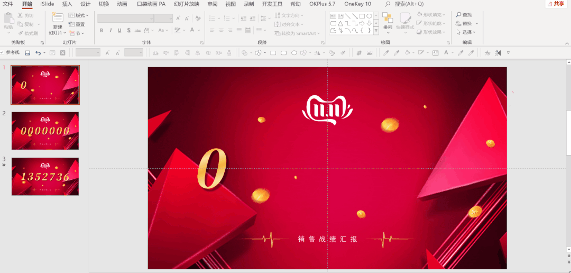Viewport: 571px width, 273px height.
Task: Switch to the 插入 Insert tab
Action: 67,4
